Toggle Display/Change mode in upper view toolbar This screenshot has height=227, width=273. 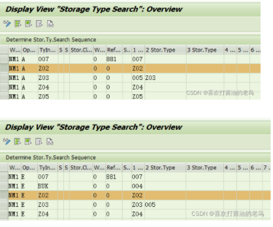[x=7, y=24]
